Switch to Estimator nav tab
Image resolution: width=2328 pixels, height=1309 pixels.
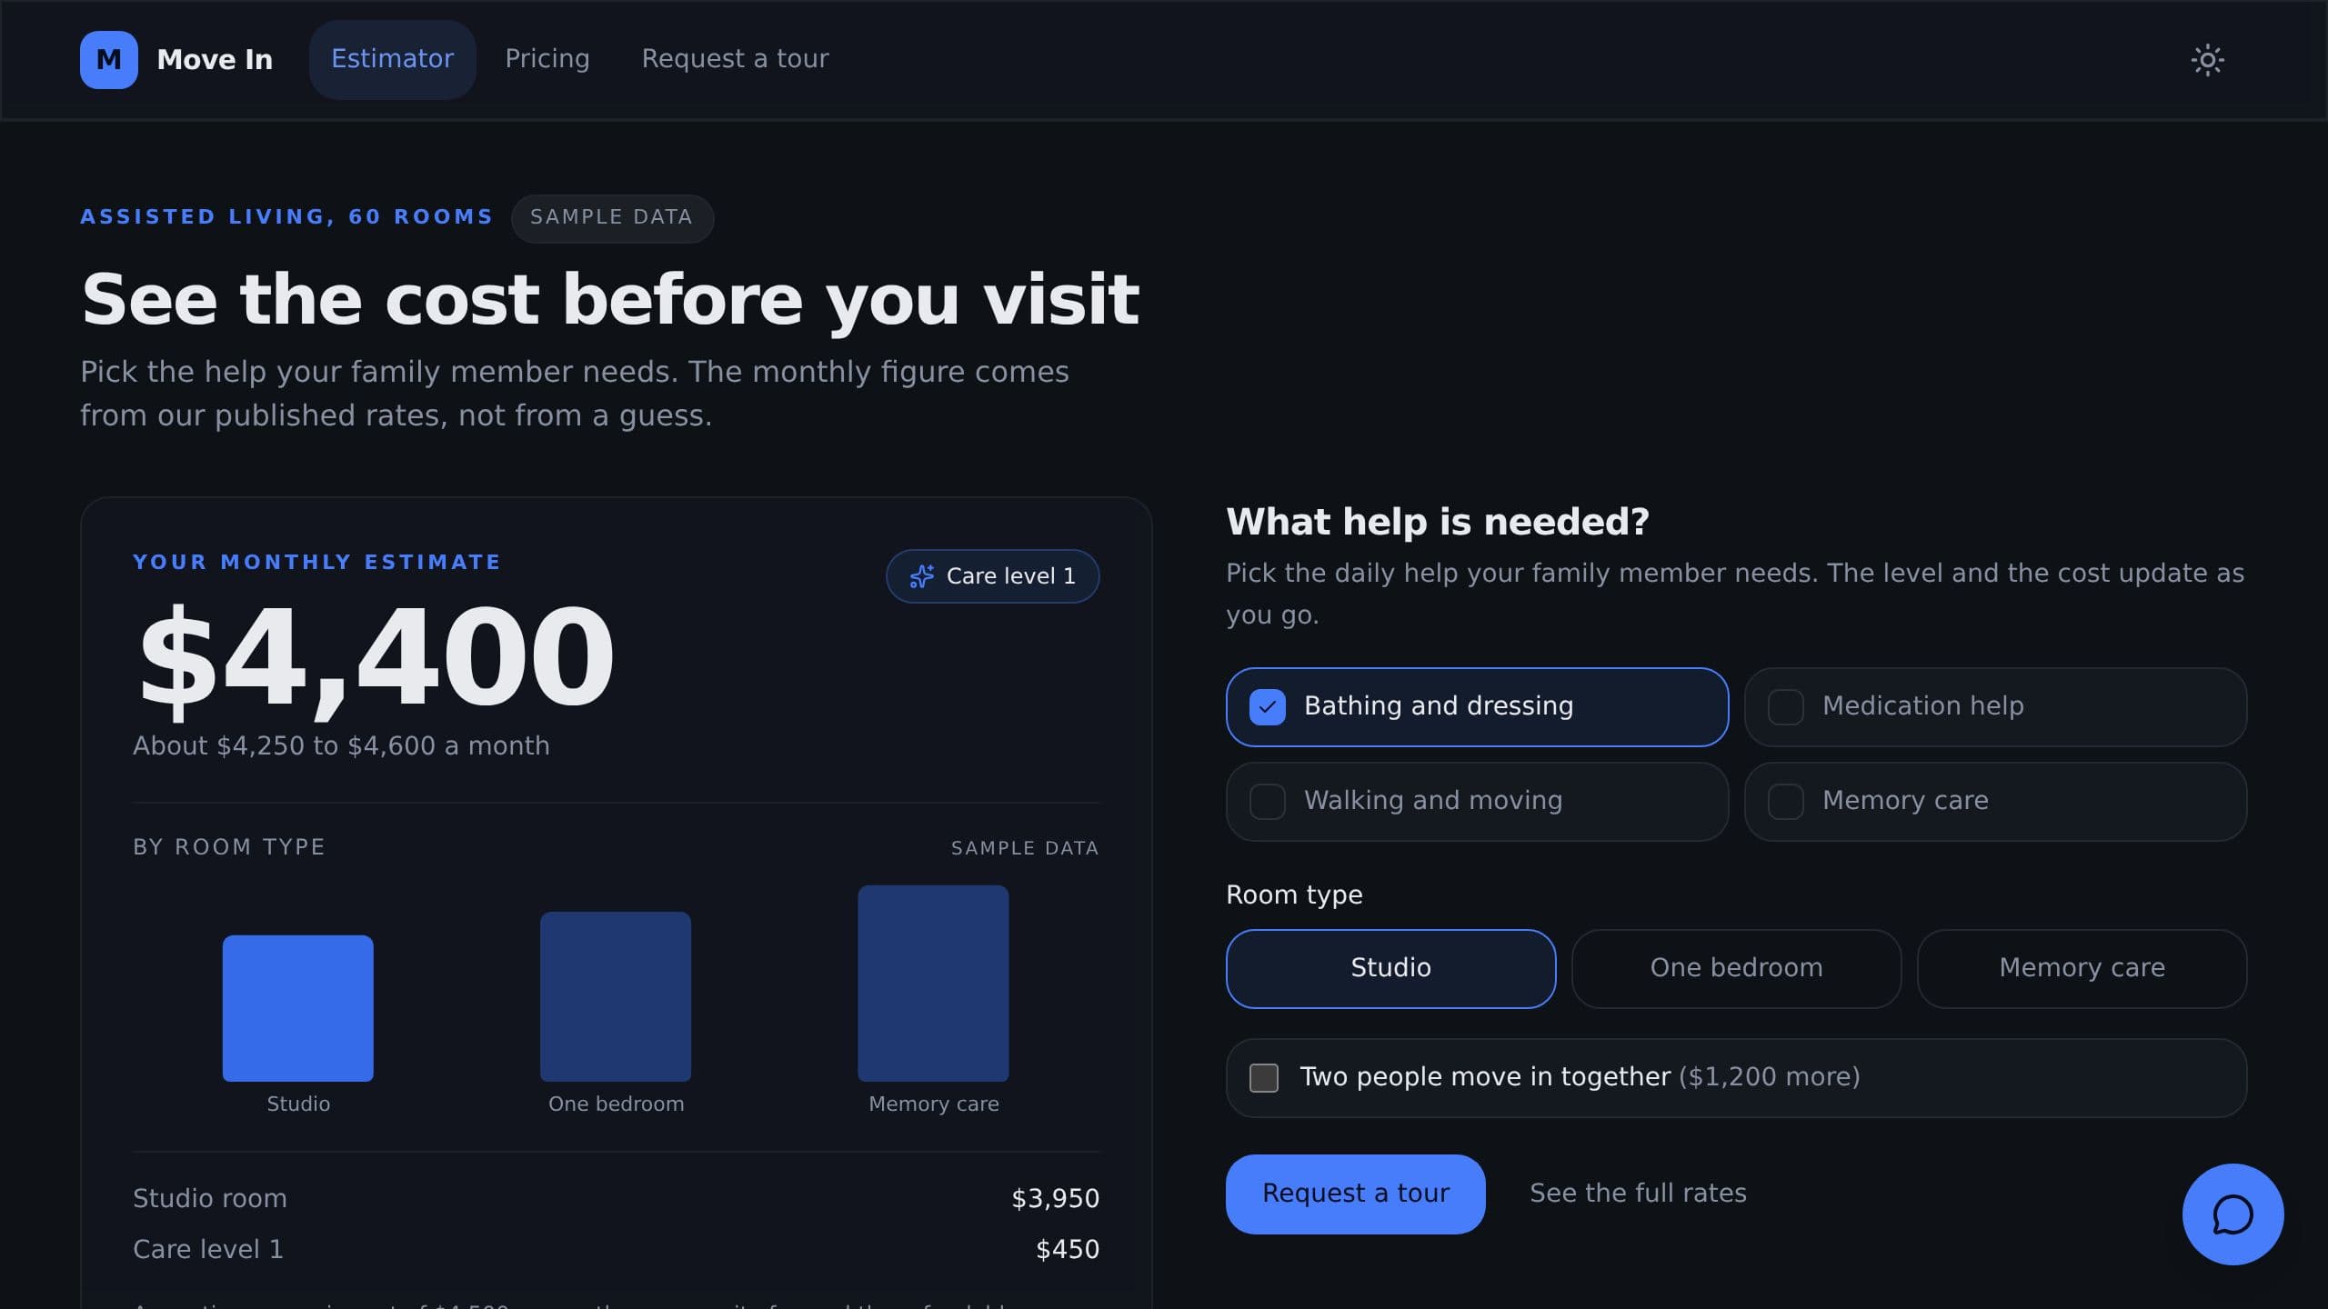click(x=392, y=59)
